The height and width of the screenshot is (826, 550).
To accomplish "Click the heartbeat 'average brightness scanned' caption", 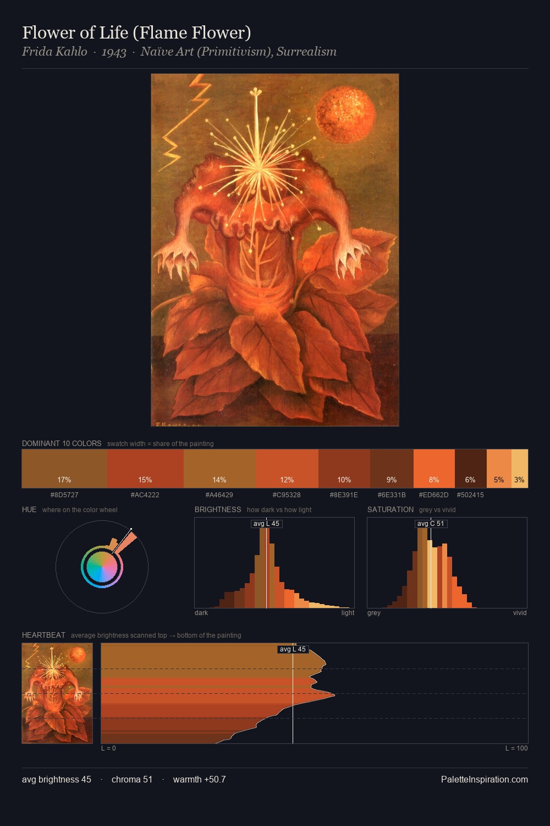I will [x=156, y=635].
